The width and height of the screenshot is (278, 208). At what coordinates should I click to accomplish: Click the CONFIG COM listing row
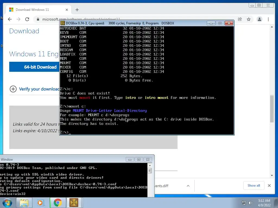pyautogui.click(x=112, y=71)
